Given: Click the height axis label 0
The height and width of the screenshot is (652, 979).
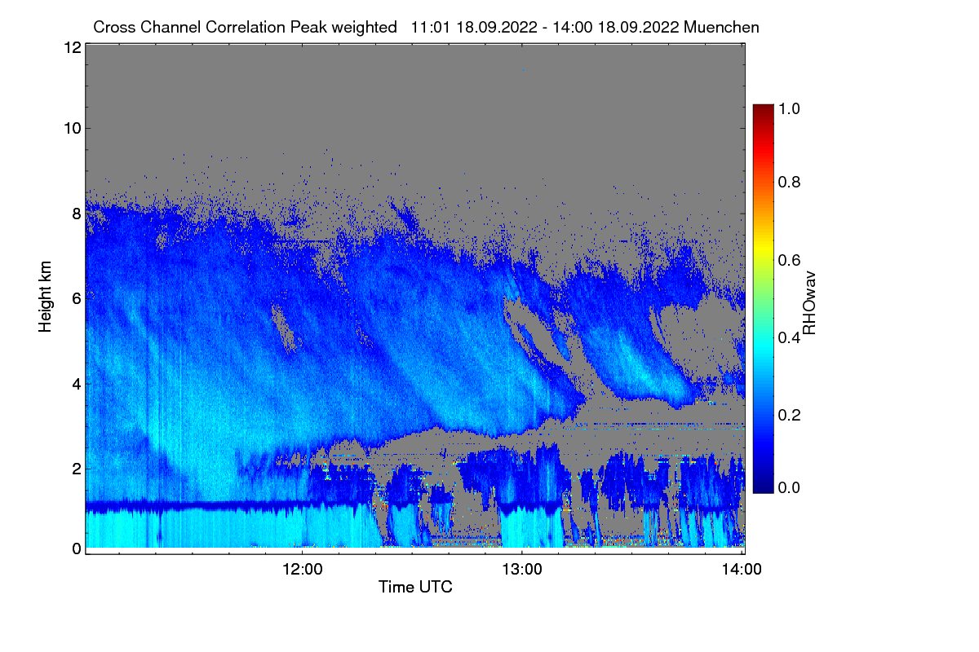Looking at the screenshot, I should click(76, 548).
